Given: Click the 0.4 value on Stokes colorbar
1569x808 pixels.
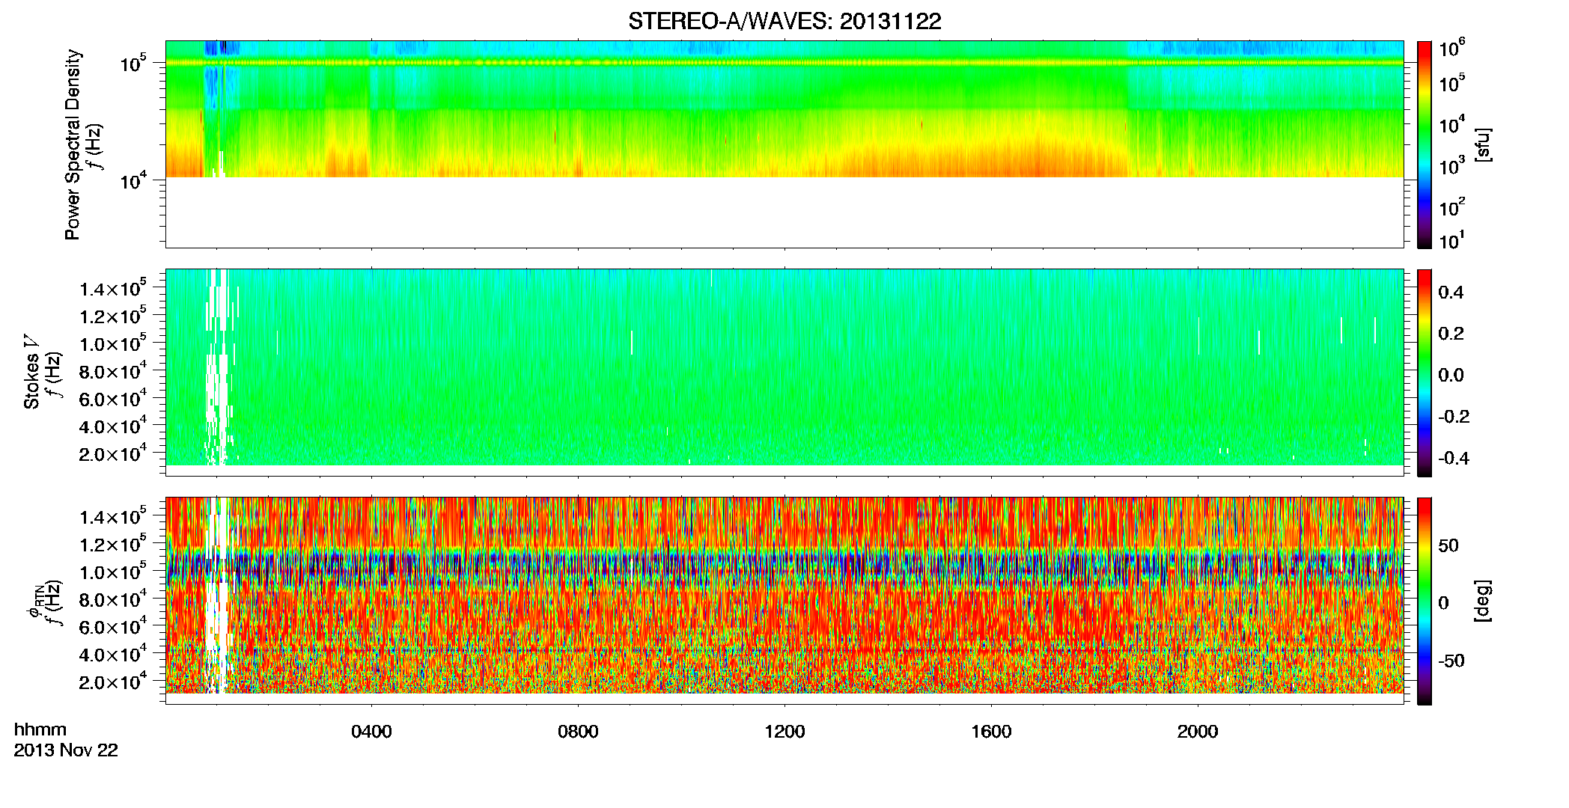Looking at the screenshot, I should (1451, 293).
